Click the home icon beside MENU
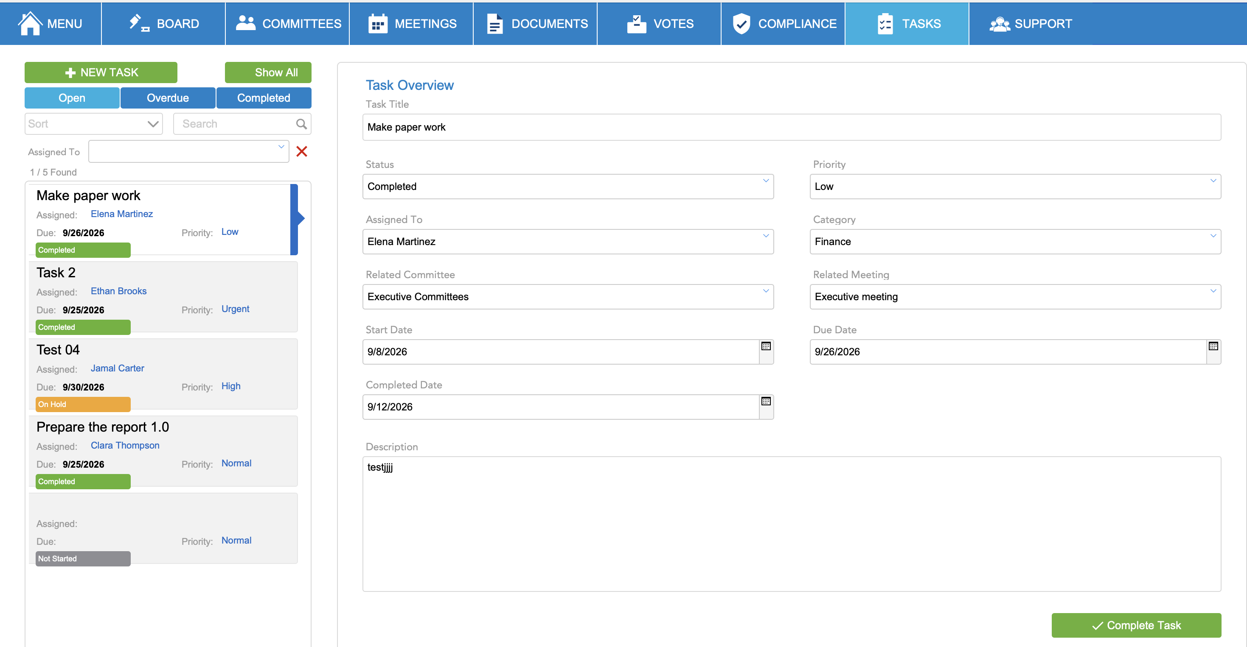Screen dimensions: 1247x647 pos(30,23)
